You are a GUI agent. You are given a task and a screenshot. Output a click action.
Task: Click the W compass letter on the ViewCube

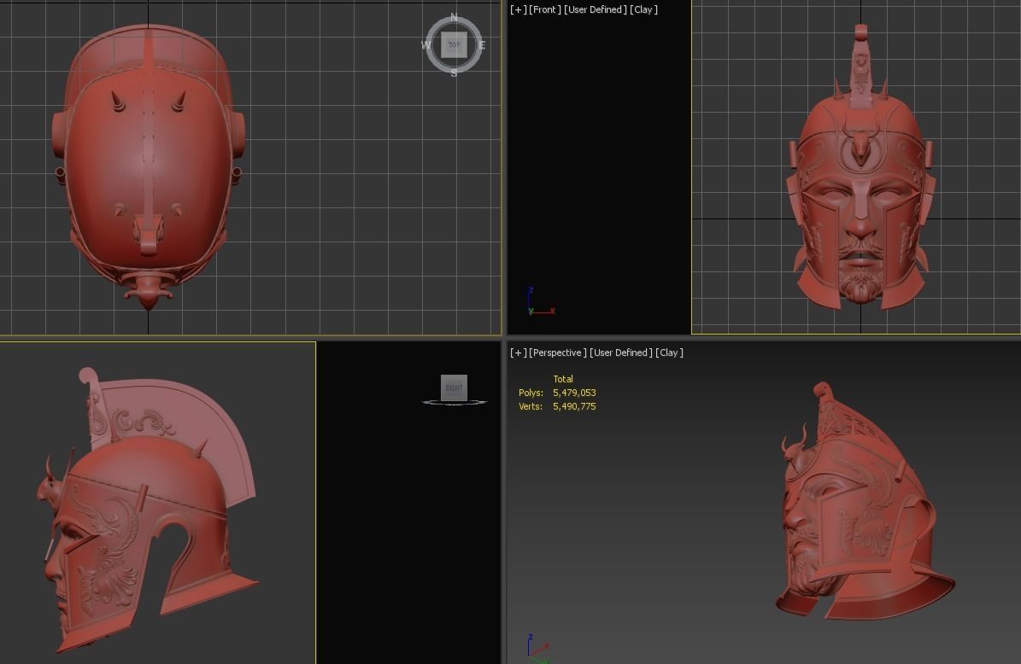pyautogui.click(x=425, y=45)
